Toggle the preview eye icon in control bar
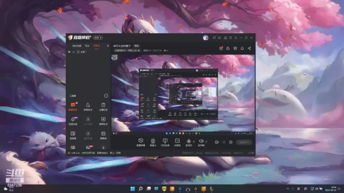This screenshot has width=344, height=193. pyautogui.click(x=224, y=142)
